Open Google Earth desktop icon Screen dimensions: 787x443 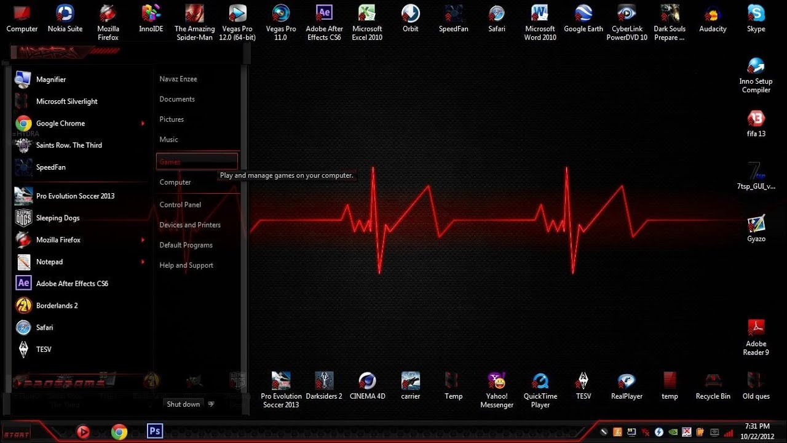(x=583, y=18)
